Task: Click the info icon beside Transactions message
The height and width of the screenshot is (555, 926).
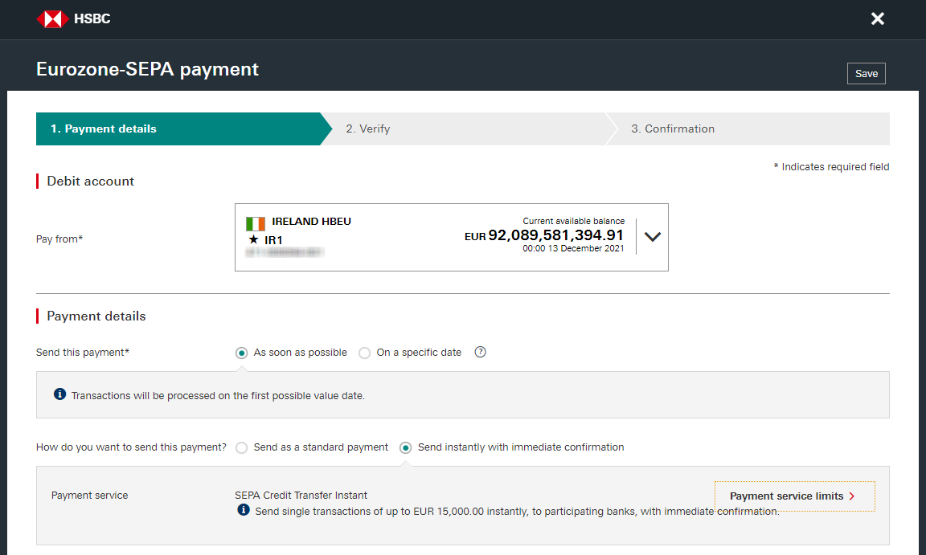Action: coord(59,394)
